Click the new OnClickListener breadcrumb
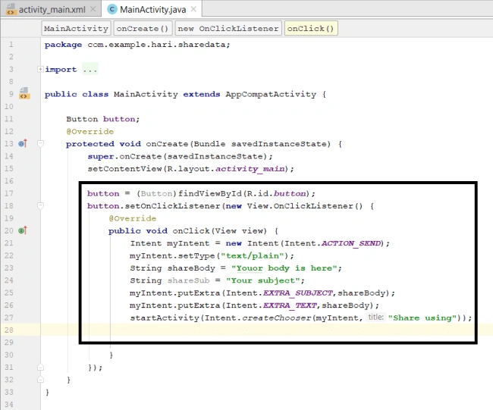Viewport: 493px width, 410px height. (x=228, y=29)
